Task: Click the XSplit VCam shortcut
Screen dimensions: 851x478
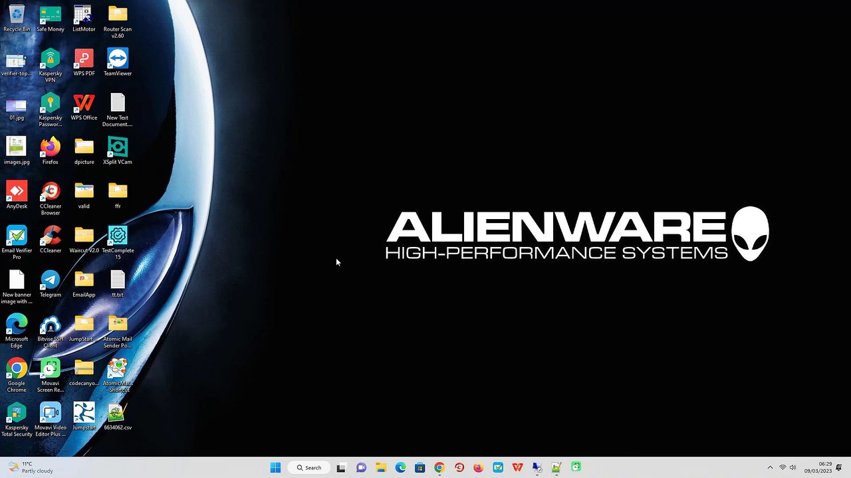Action: 118,151
